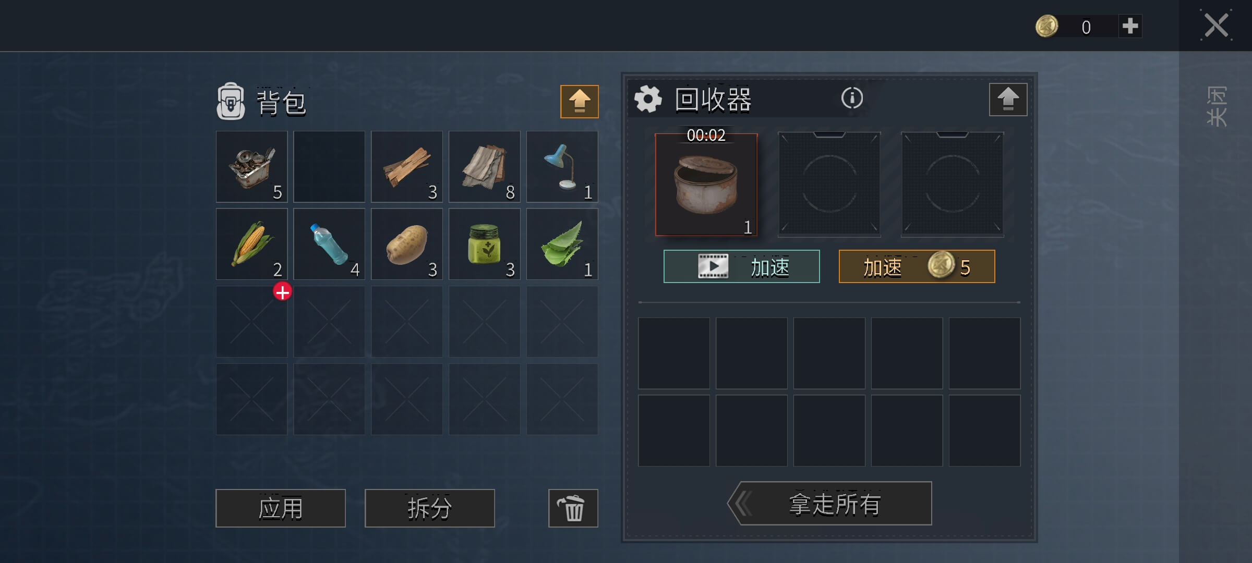This screenshot has height=563, width=1252.
Task: Tap the red plus expand-backpack badge
Action: (282, 292)
